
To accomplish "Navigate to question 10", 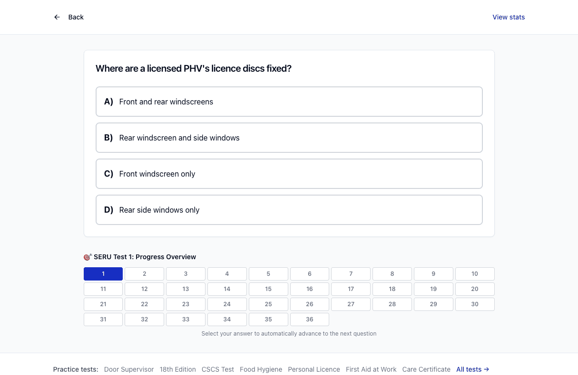I will [x=475, y=274].
